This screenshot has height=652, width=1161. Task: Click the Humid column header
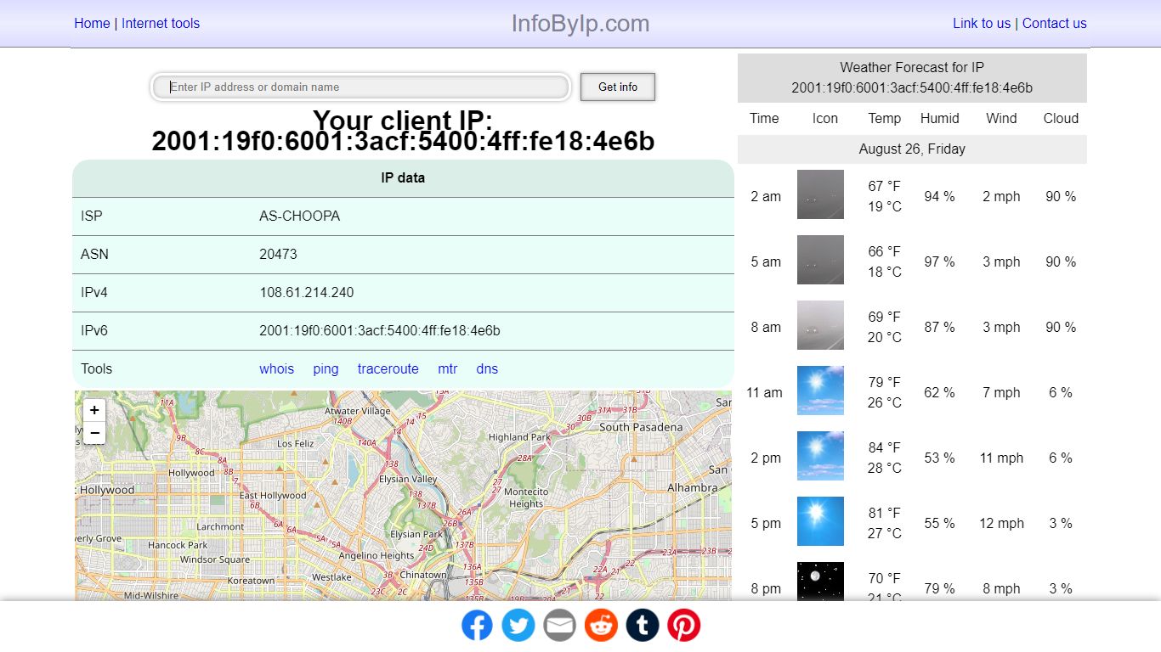[940, 118]
